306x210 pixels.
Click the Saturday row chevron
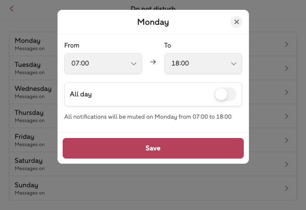coord(287,164)
